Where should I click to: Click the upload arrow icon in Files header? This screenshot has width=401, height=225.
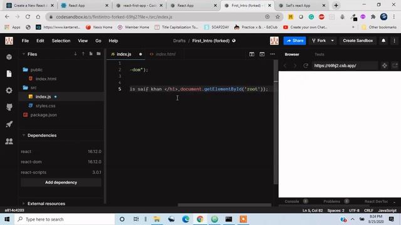(83, 54)
